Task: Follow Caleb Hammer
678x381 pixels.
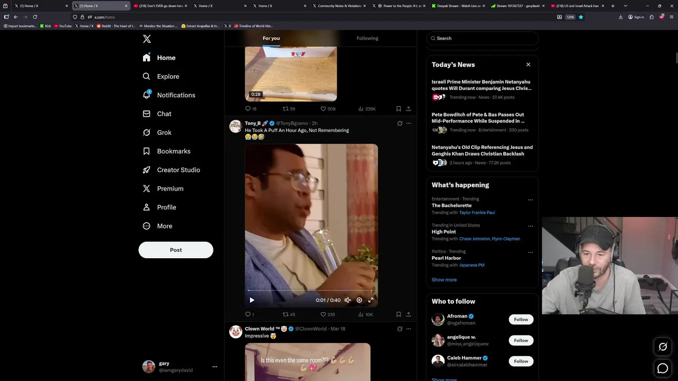Action: click(x=521, y=361)
